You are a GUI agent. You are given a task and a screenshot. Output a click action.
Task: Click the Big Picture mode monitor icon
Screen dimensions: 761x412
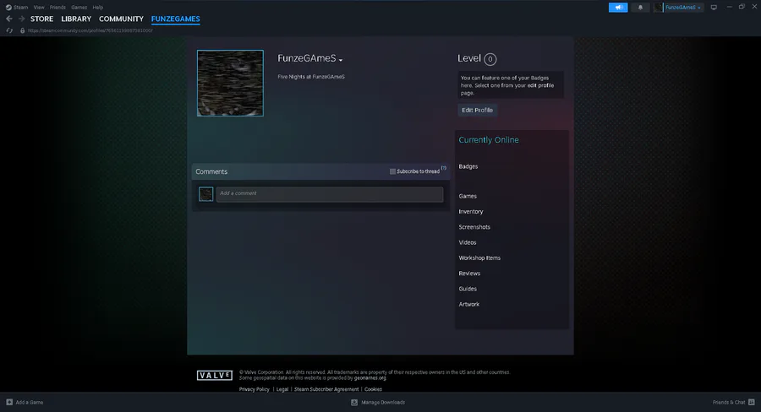(x=714, y=8)
